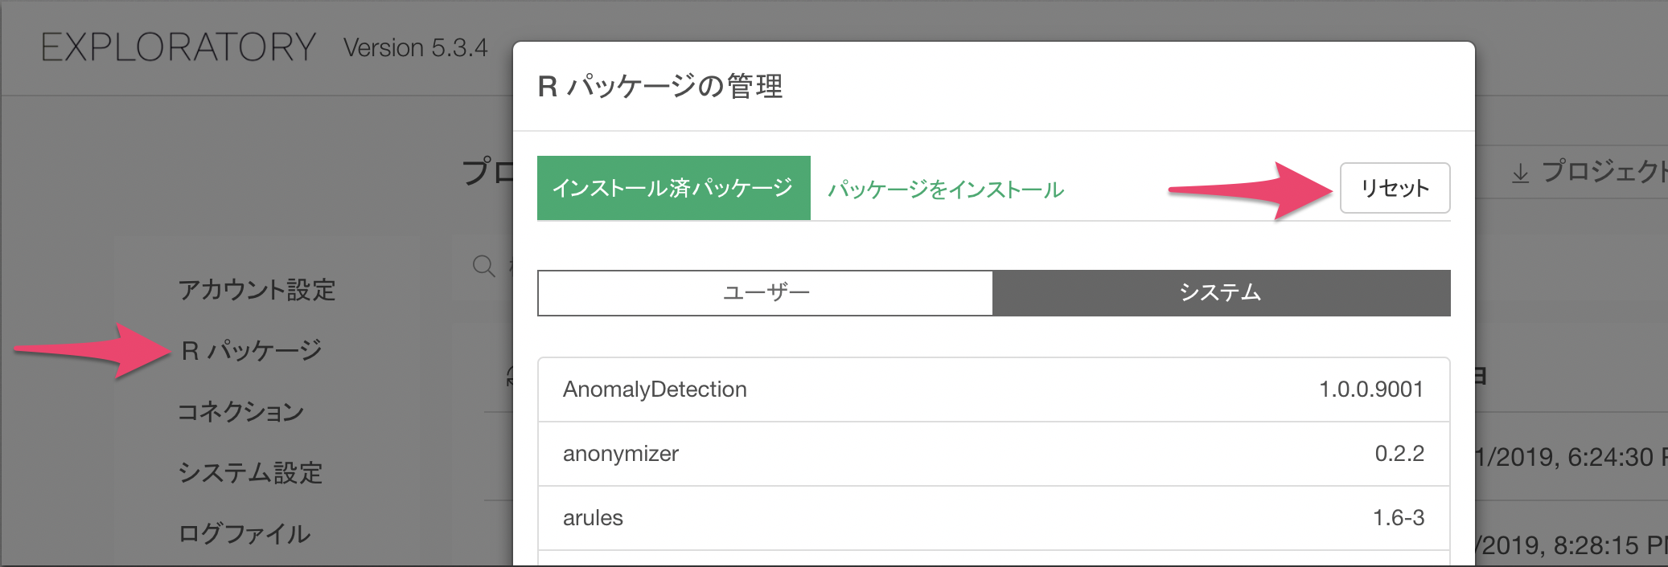The width and height of the screenshot is (1668, 567).
Task: Click the EXPLORATORY logo
Action: coord(179,47)
